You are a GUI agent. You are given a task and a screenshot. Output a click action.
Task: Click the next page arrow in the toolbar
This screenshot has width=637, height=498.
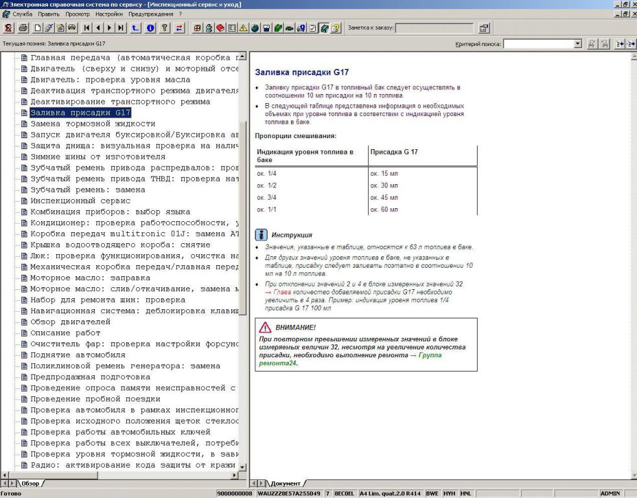click(x=110, y=28)
